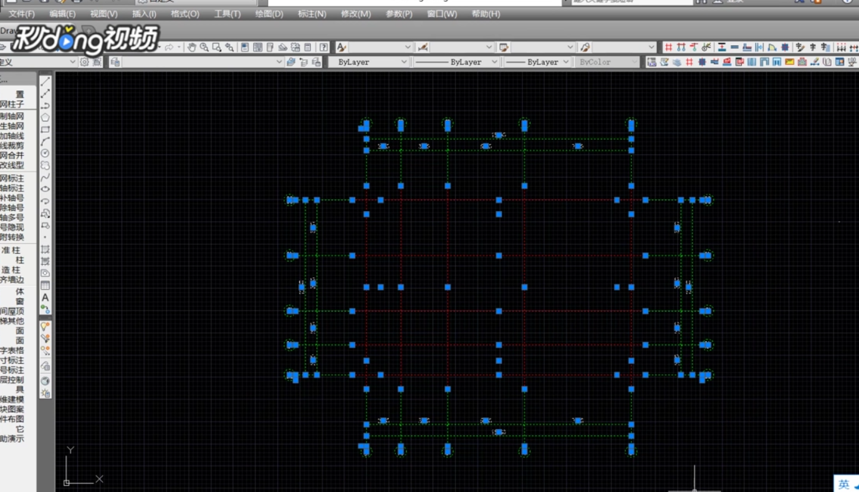Click the 齐墙边 command in sidebar
The height and width of the screenshot is (492, 859).
coord(12,280)
